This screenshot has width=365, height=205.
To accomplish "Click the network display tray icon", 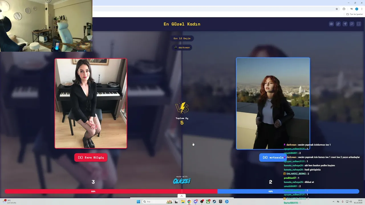I will [x=347, y=202].
